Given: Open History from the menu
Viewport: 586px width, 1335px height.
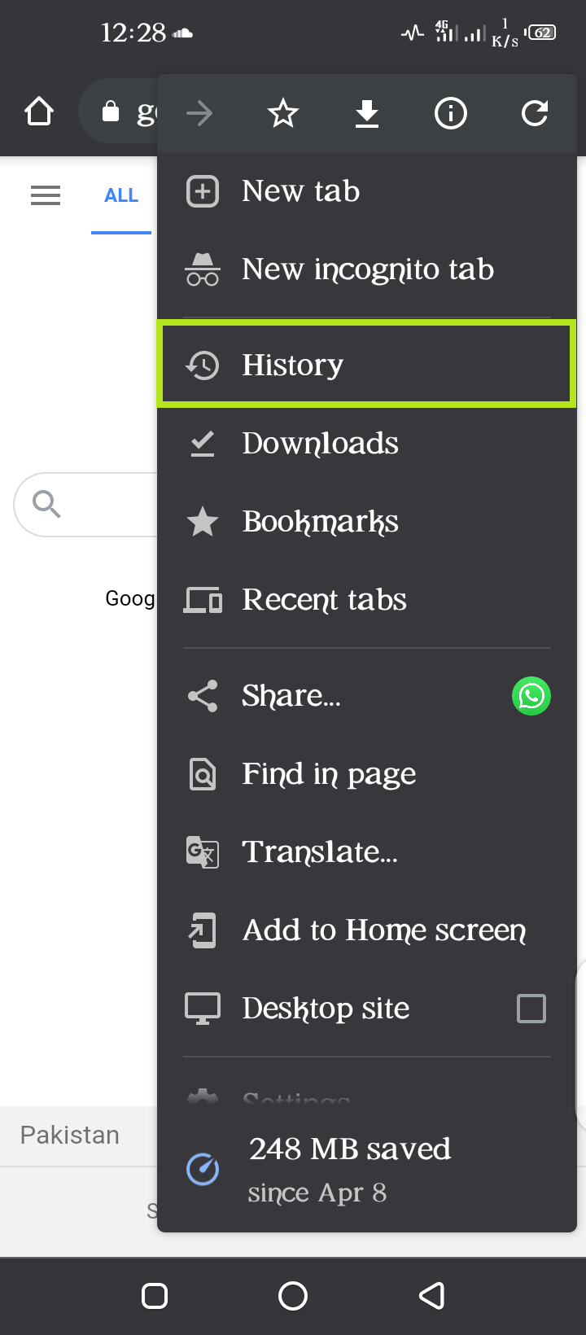Looking at the screenshot, I should 366,364.
